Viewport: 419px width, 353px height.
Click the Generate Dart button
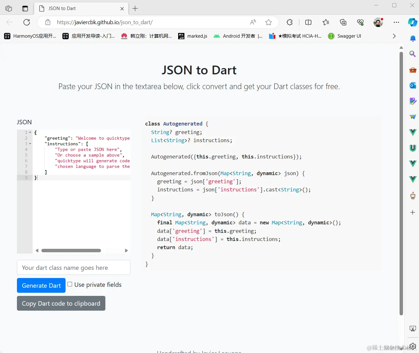(x=41, y=285)
